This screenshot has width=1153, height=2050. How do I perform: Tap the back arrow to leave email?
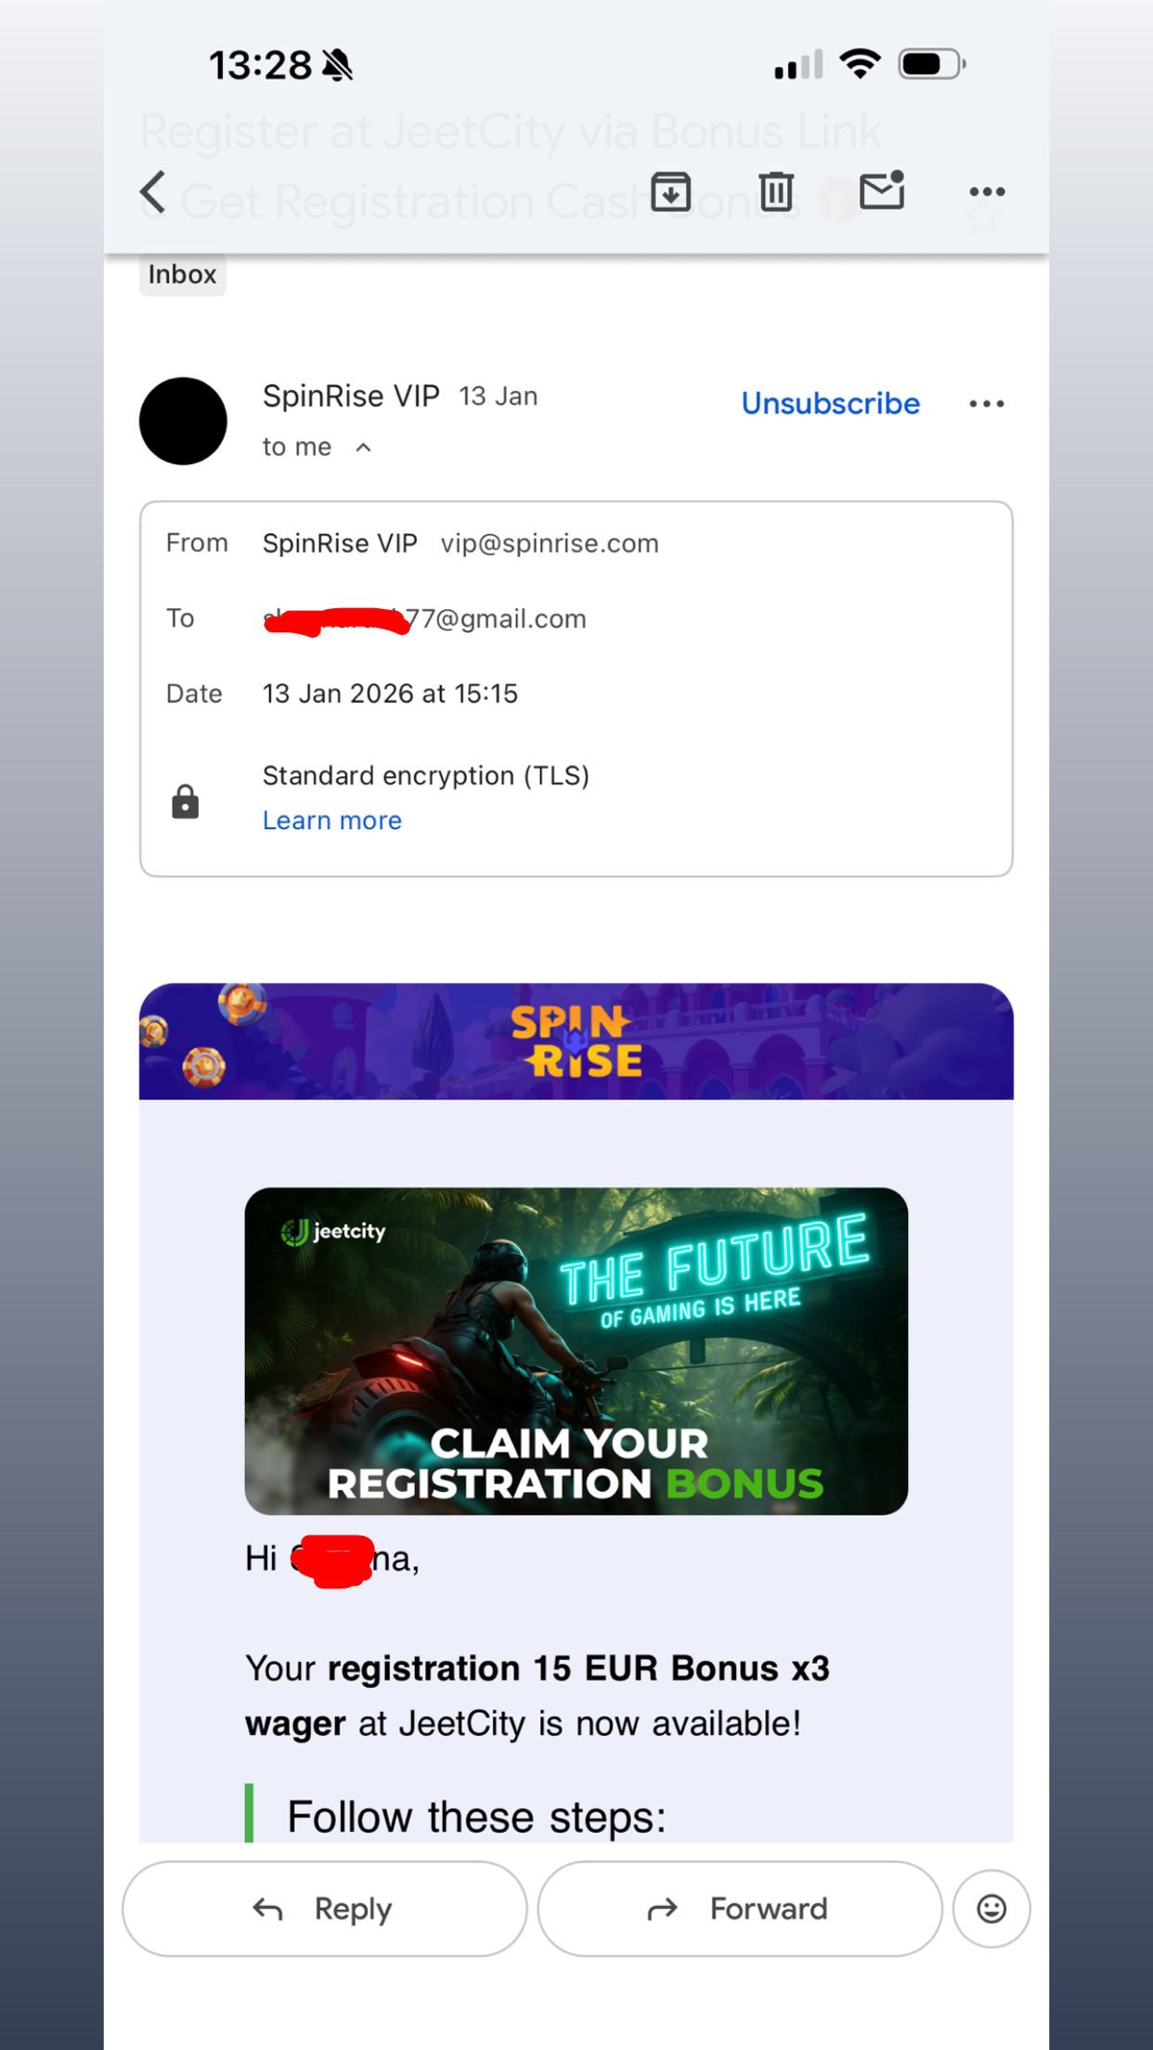click(x=153, y=192)
